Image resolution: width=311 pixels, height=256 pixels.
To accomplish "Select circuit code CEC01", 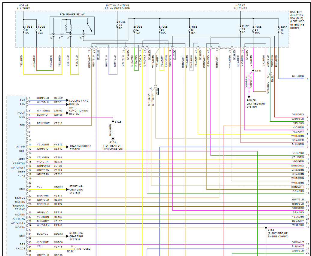I will click(x=58, y=102).
